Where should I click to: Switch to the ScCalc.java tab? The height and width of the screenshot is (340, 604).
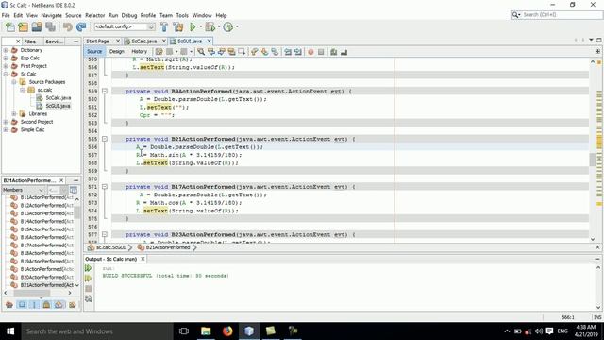point(144,41)
